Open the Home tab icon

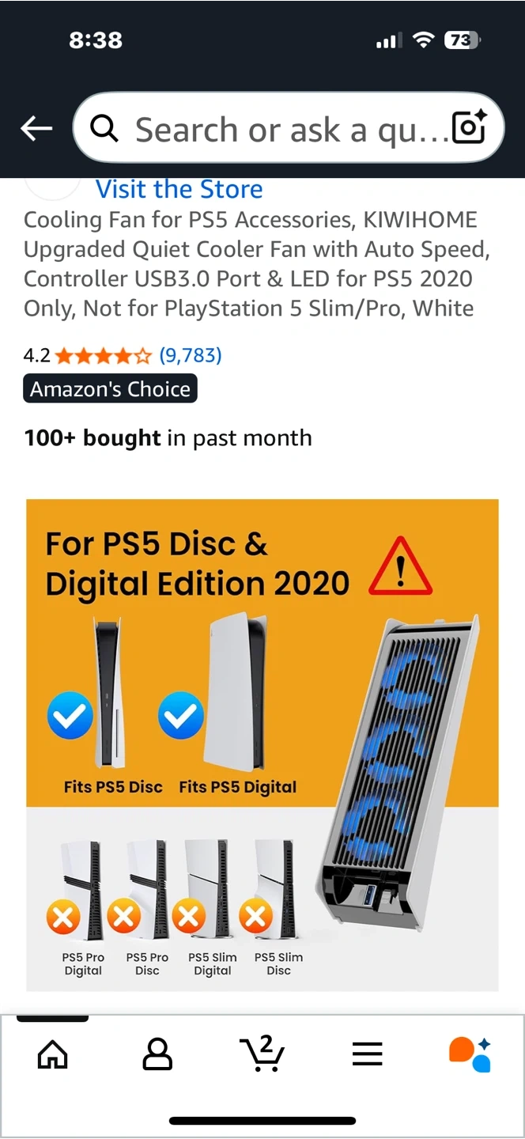pyautogui.click(x=53, y=1054)
